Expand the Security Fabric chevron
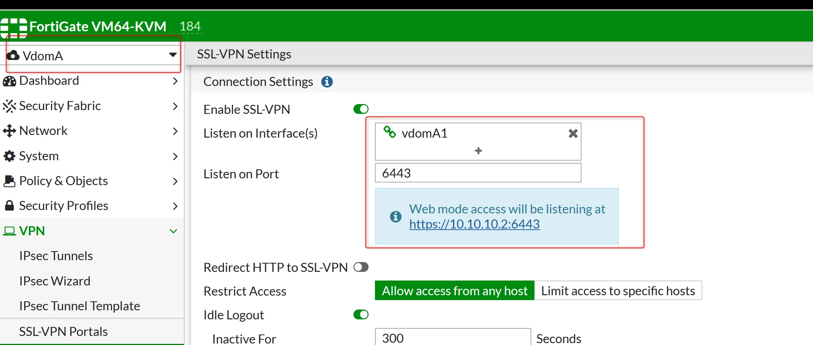The width and height of the screenshot is (813, 345). [175, 106]
